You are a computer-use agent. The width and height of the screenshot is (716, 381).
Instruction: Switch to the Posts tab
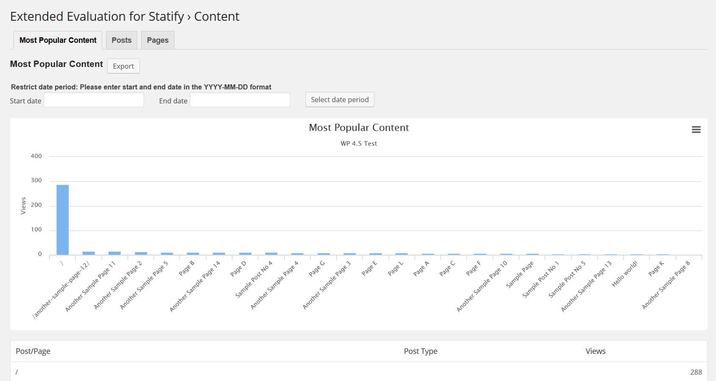pos(122,40)
